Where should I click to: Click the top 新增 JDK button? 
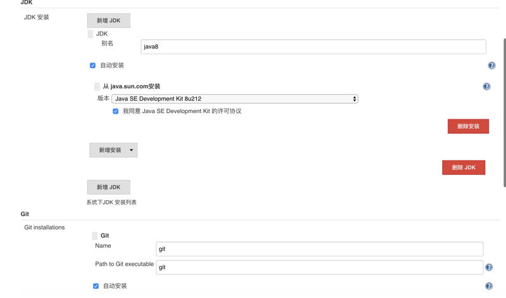(x=109, y=21)
